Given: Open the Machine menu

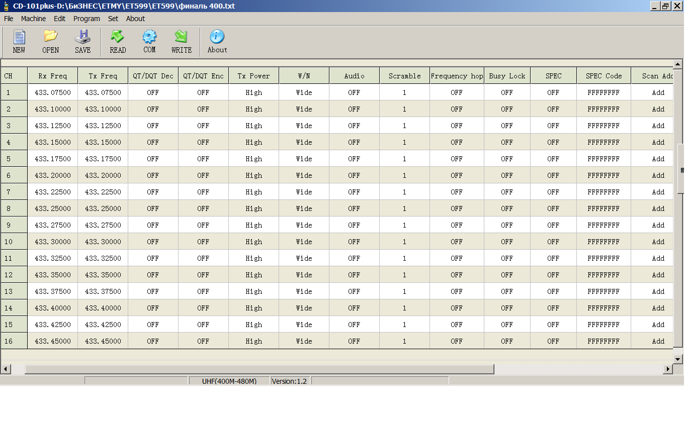Looking at the screenshot, I should coord(33,19).
